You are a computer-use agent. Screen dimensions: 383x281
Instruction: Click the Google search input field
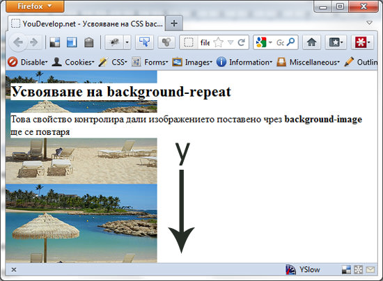point(280,42)
